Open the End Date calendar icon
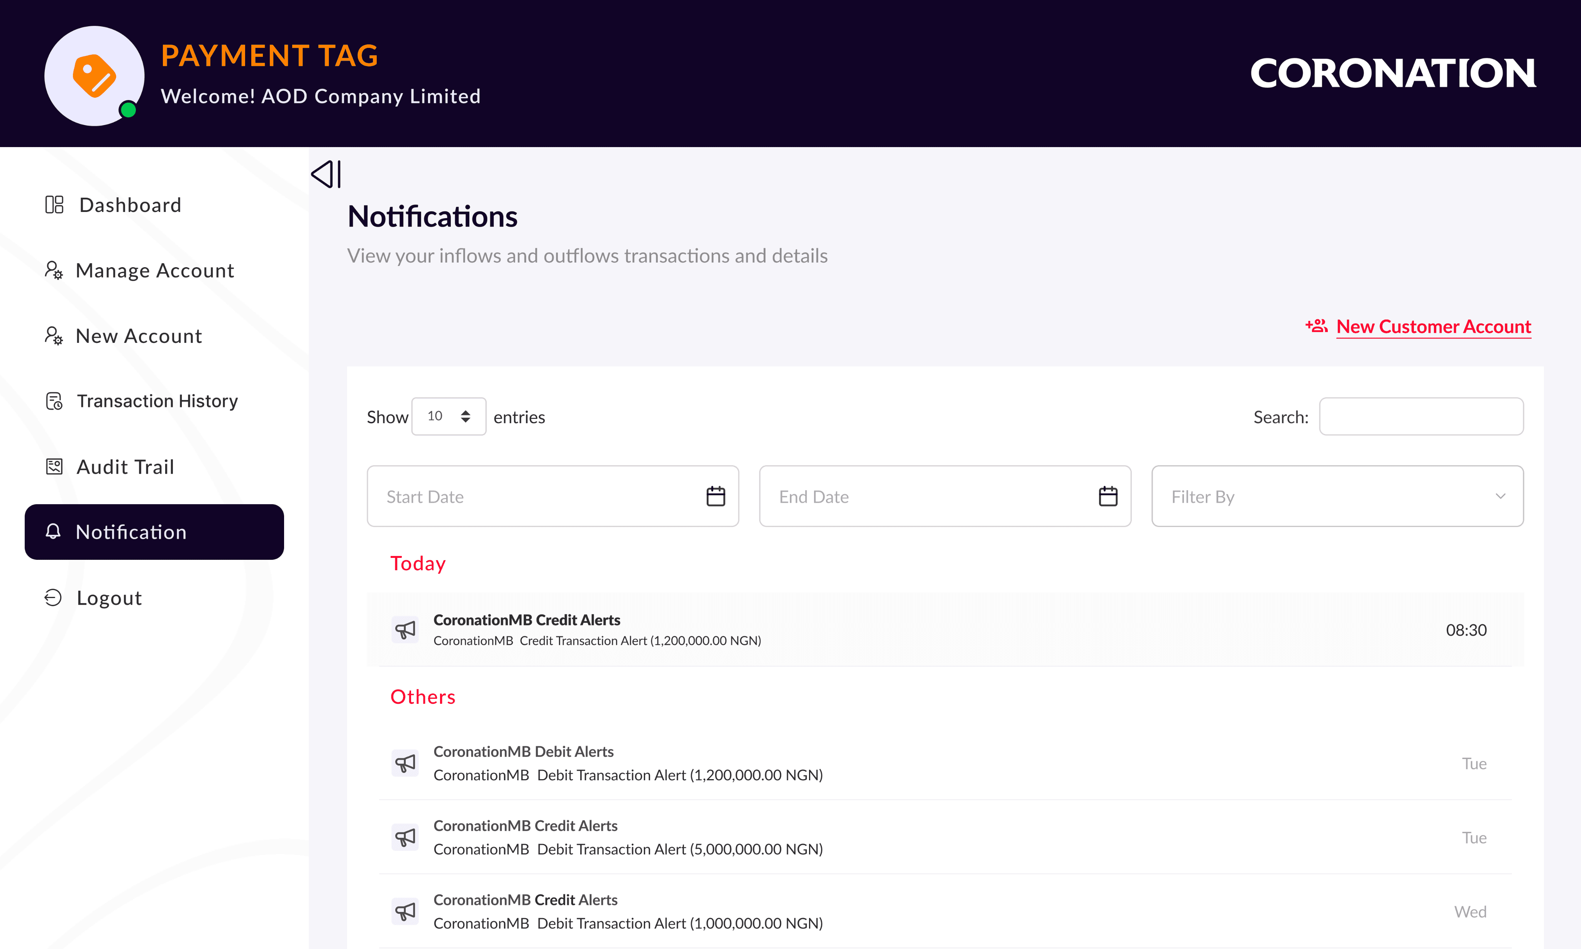Image resolution: width=1581 pixels, height=949 pixels. [x=1107, y=496]
